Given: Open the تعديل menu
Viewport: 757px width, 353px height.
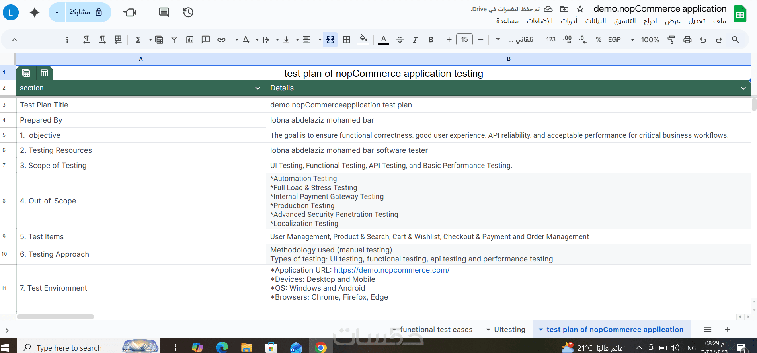Looking at the screenshot, I should click(697, 21).
